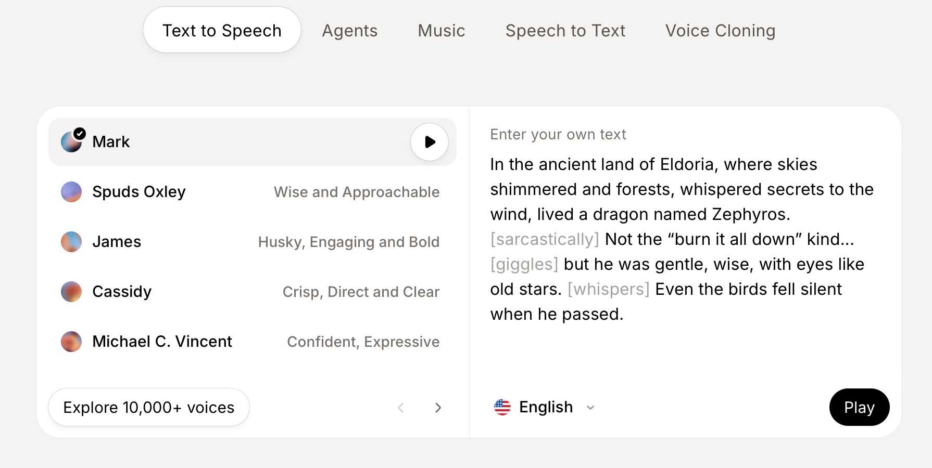Click Mark's avatar with checkmark badge
Image resolution: width=932 pixels, height=468 pixels.
72,141
